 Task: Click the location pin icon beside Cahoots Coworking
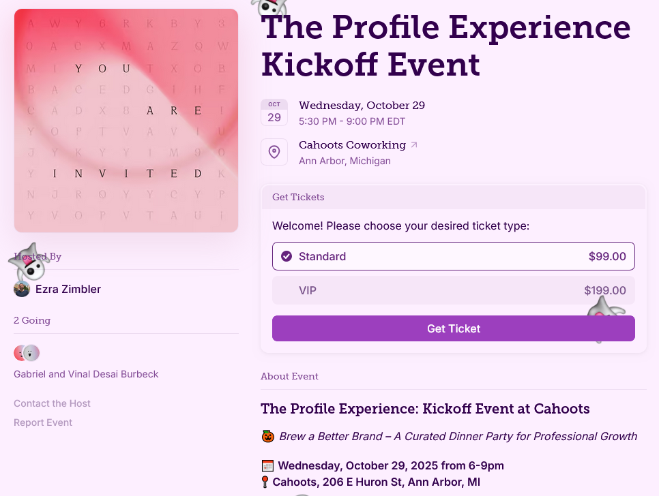274,152
